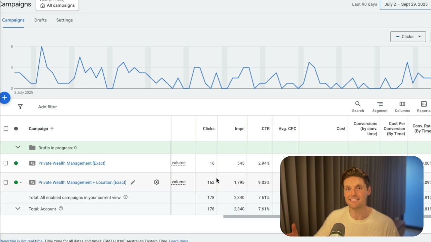
Task: Click the 1,795 impressions cell
Action: (x=239, y=183)
